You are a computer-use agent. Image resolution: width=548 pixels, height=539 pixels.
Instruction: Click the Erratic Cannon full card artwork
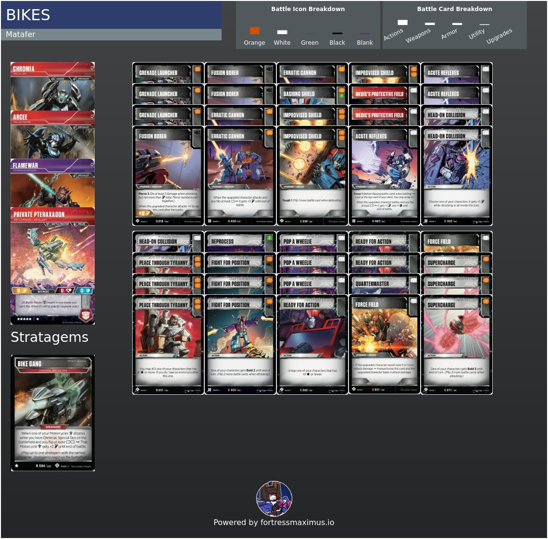(x=240, y=163)
